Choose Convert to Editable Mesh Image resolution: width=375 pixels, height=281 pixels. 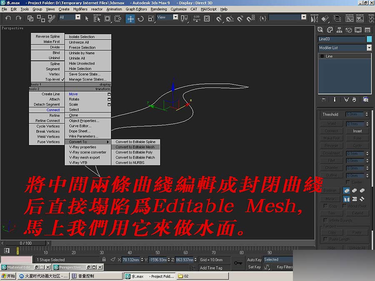[x=135, y=147]
